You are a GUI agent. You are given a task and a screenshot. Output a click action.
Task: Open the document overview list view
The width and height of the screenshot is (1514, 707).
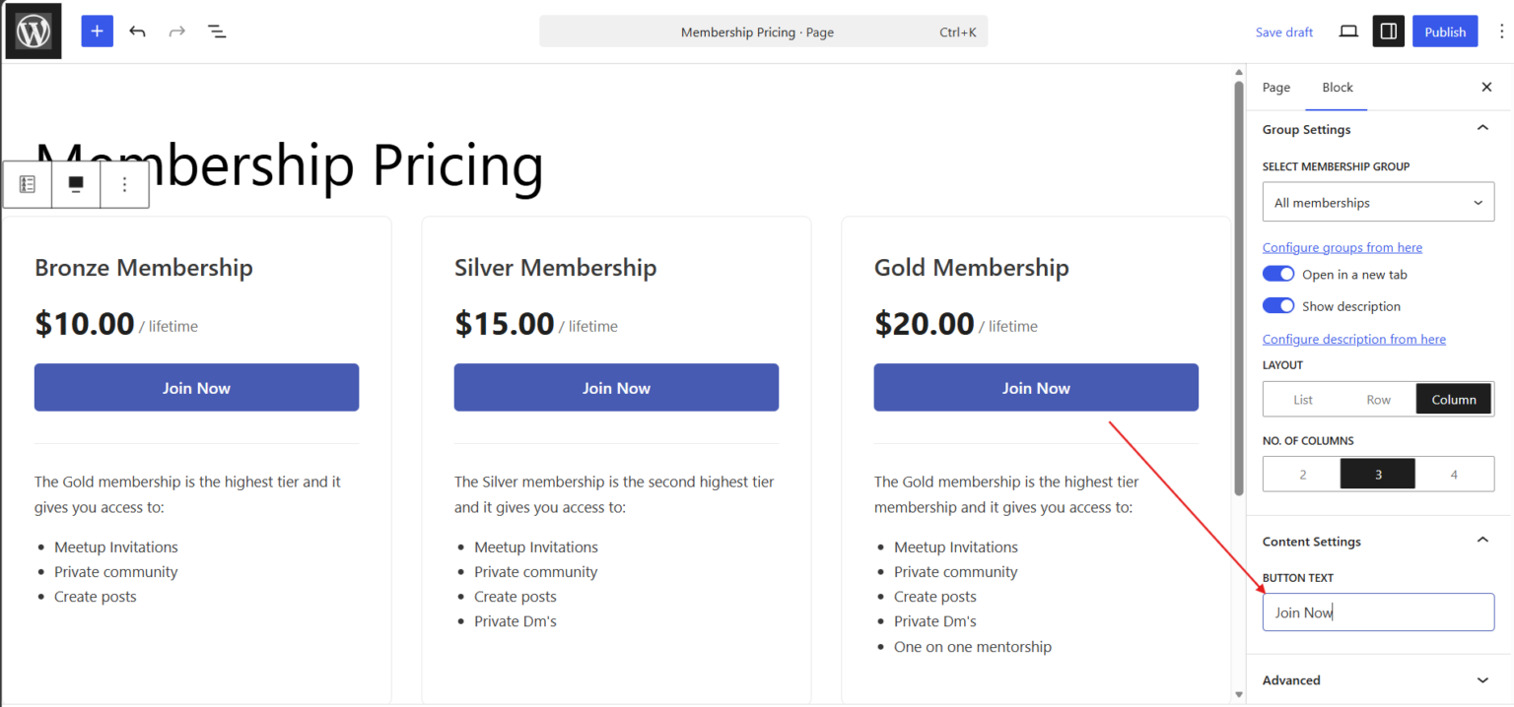click(x=217, y=32)
